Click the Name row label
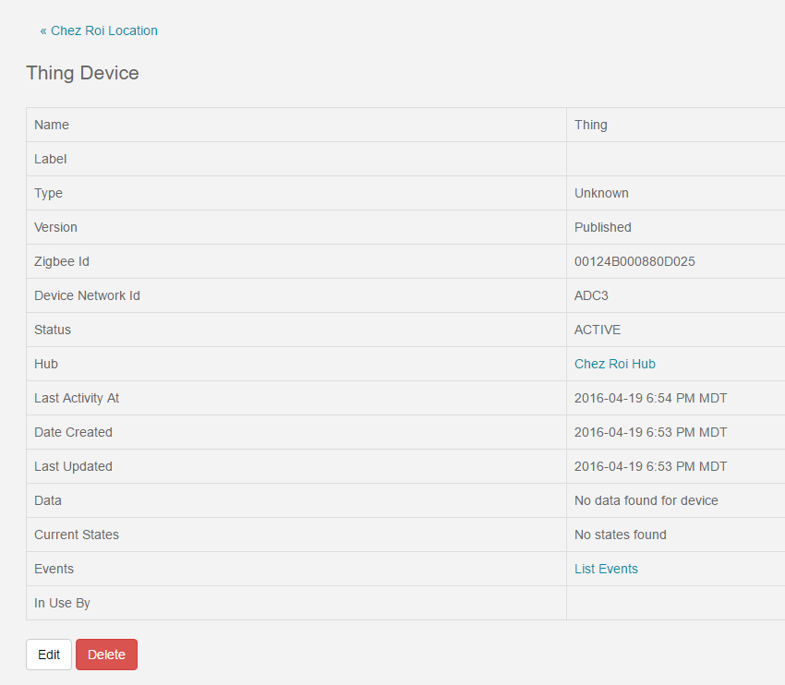Viewport: 785px width, 685px height. 52,125
